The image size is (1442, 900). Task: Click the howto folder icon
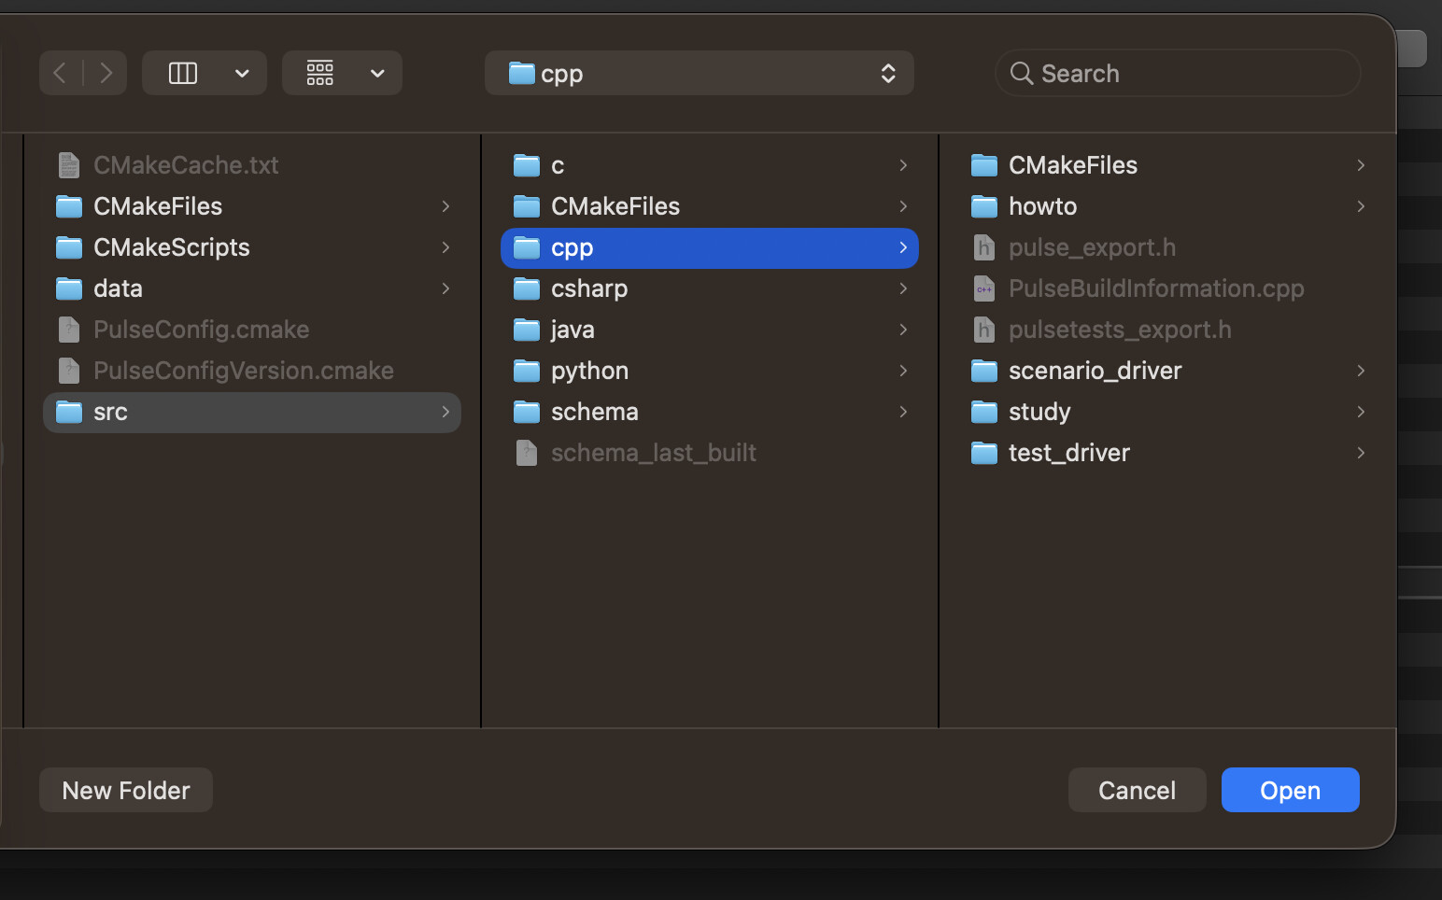click(x=984, y=206)
